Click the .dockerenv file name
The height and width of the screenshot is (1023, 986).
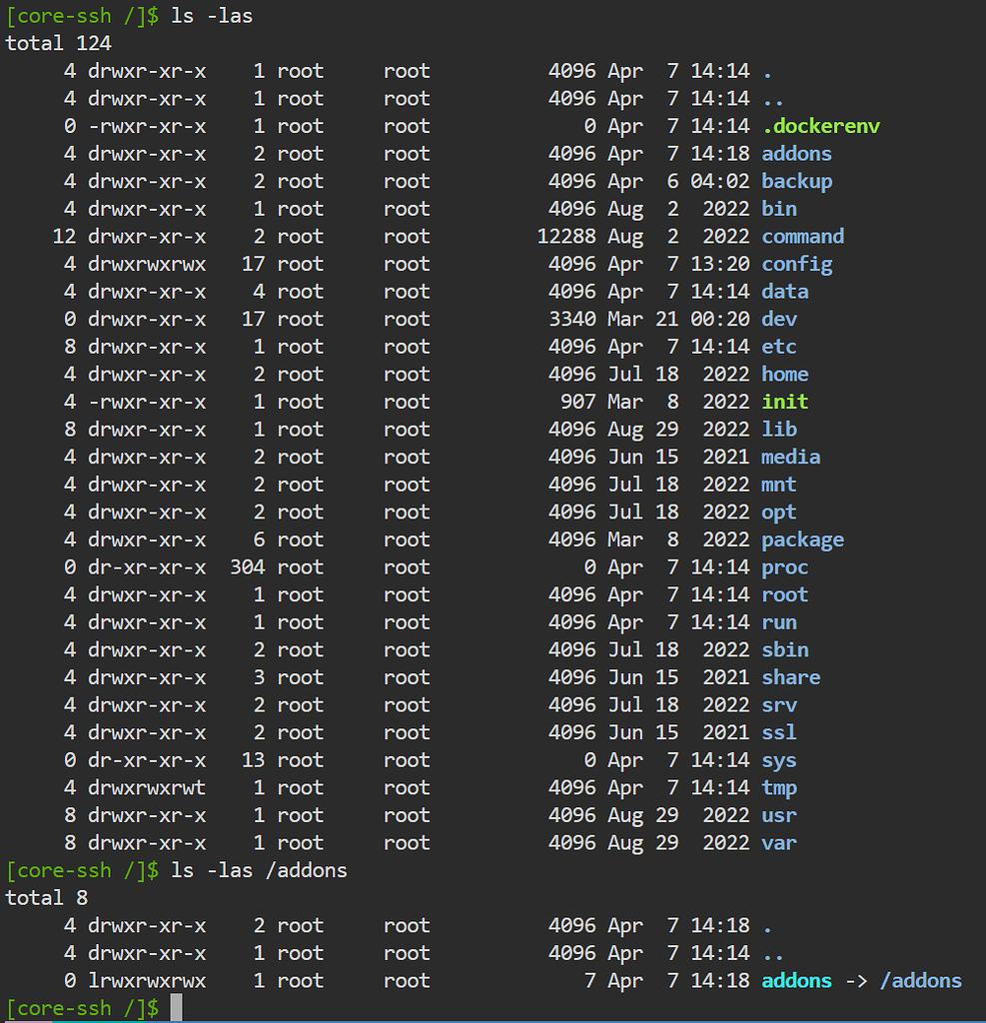[820, 126]
